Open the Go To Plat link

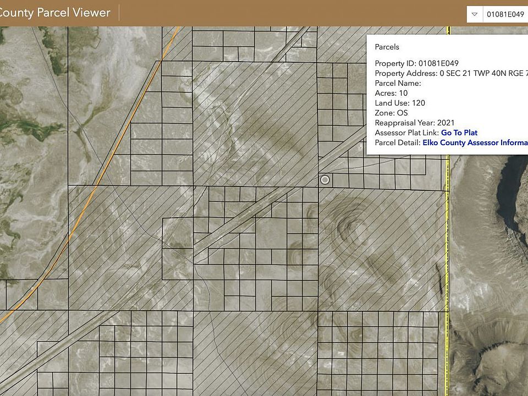[459, 133]
